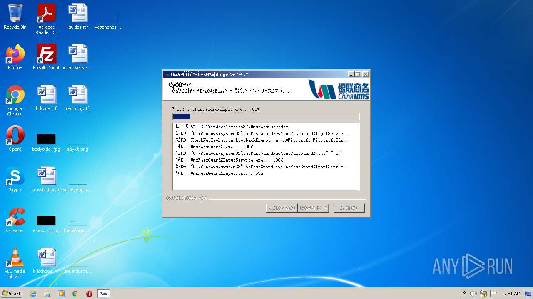Open the media player taskbar icon
This screenshot has width=533, height=299.
[61, 294]
